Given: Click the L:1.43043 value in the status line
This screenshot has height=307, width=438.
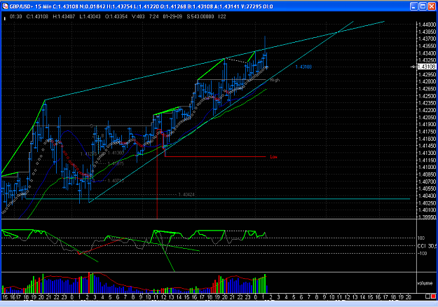Looking at the screenshot, I should point(90,17).
